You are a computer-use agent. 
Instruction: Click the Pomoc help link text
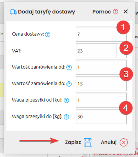(x=102, y=12)
